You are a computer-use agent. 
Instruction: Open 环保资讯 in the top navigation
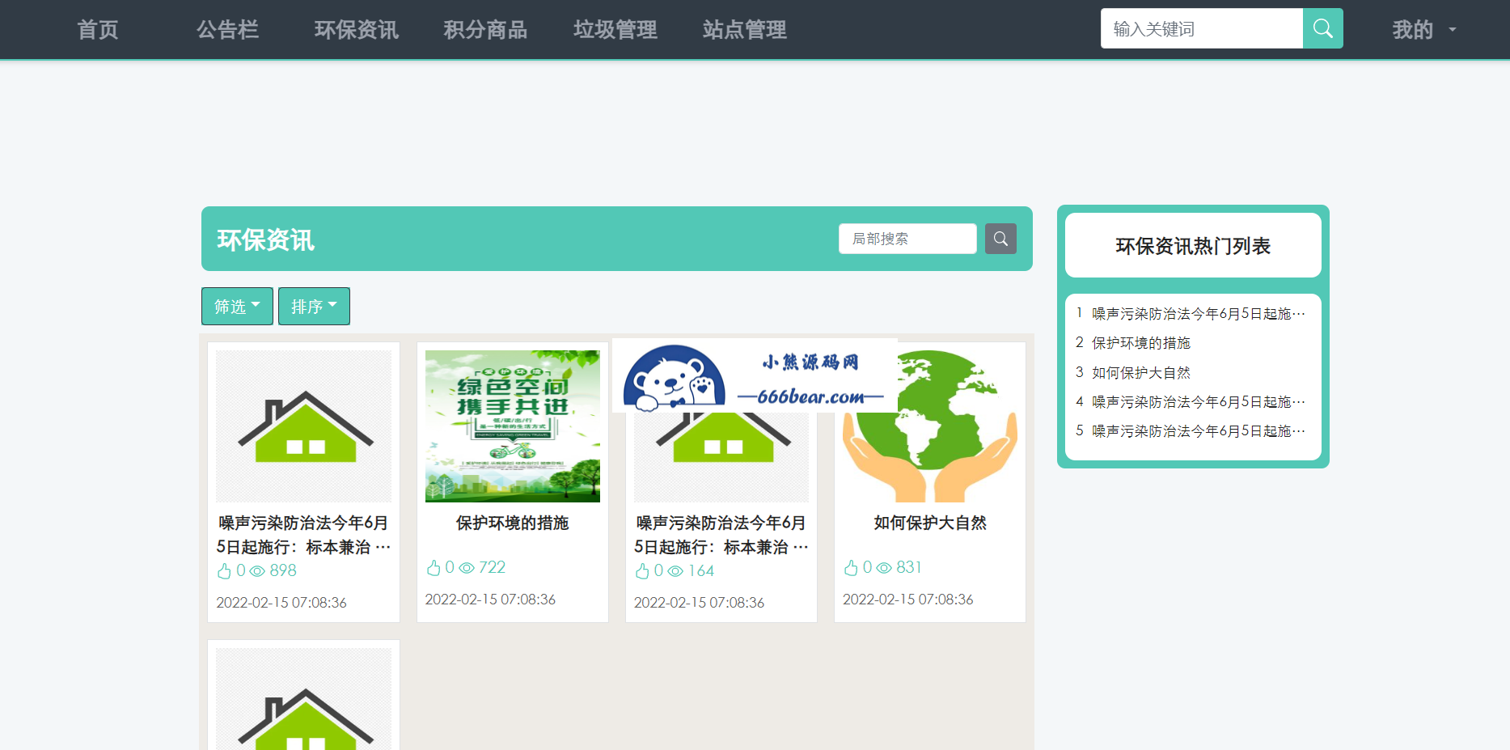click(x=357, y=30)
